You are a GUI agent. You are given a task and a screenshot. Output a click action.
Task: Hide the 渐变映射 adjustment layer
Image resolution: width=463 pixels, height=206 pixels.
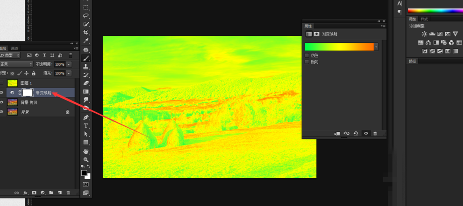click(1, 93)
